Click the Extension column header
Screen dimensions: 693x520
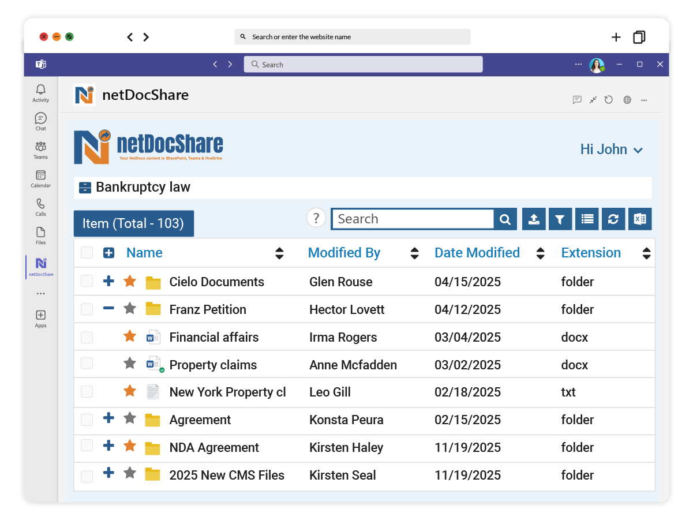pos(591,253)
